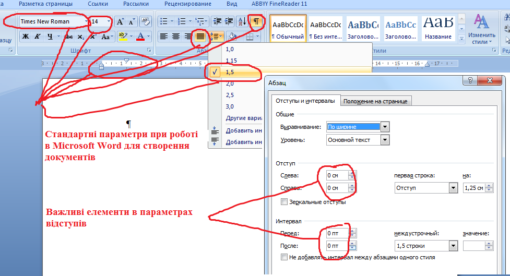The width and height of the screenshot is (510, 276).
Task: Open ABBYY FineReader 11 tab
Action: [279, 4]
